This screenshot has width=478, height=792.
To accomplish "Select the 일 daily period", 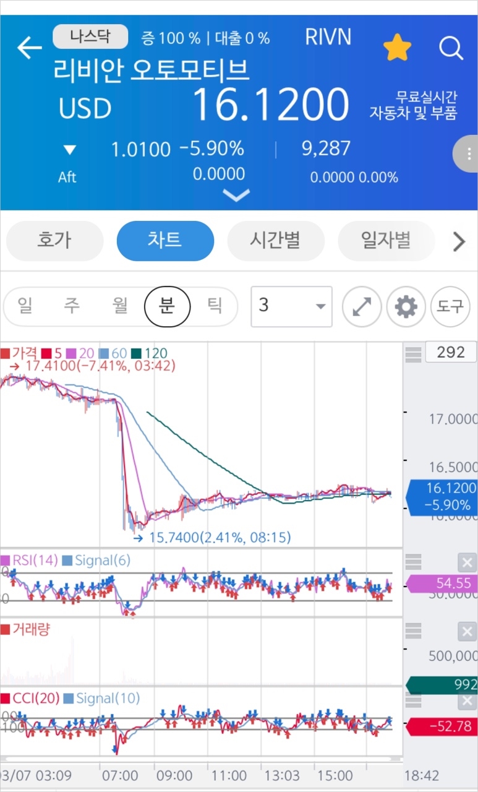I will point(25,306).
